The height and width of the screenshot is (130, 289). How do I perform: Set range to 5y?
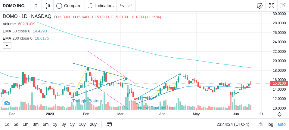(72, 125)
